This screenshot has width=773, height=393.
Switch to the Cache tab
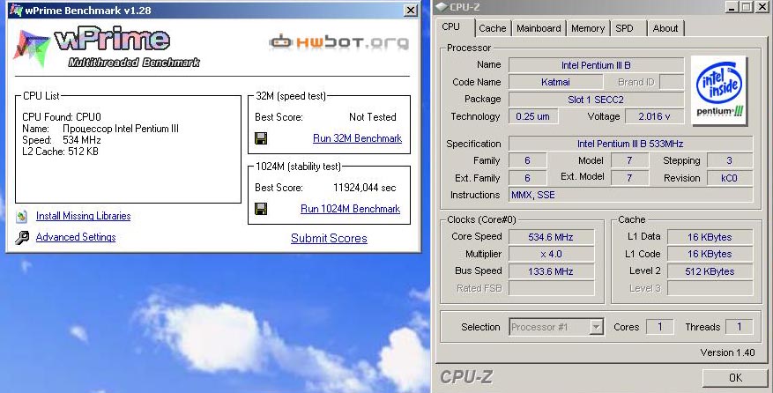[493, 28]
